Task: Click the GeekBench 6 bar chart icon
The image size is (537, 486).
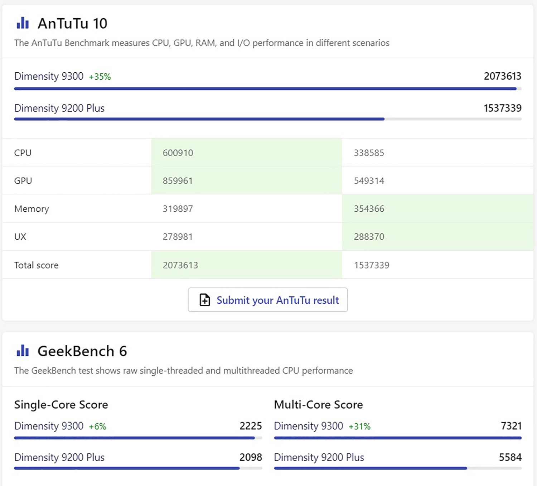Action: click(23, 351)
